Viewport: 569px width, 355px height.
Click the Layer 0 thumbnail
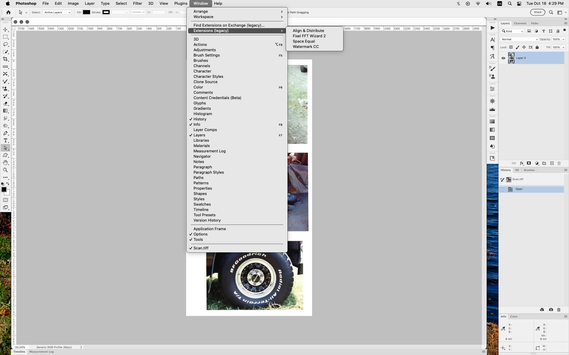511,58
